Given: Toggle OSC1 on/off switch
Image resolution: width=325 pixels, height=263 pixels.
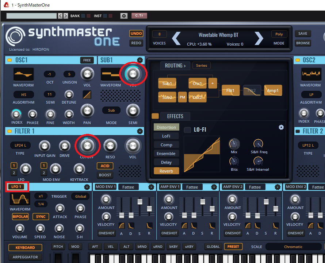Looking at the screenshot, I should coord(9,60).
